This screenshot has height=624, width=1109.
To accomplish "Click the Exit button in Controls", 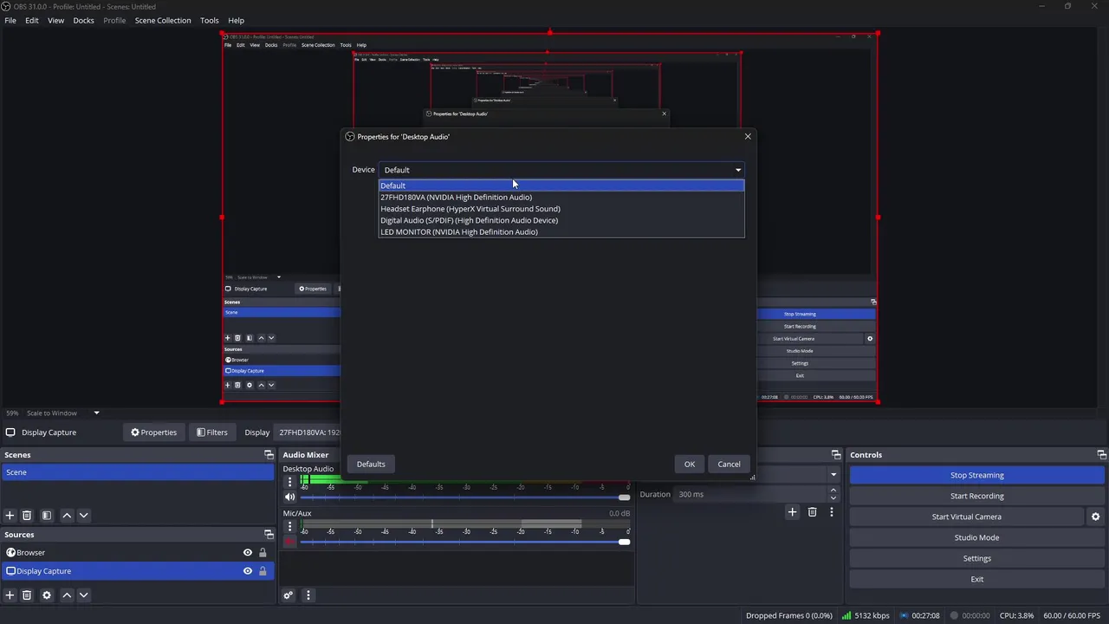I will coord(976,579).
